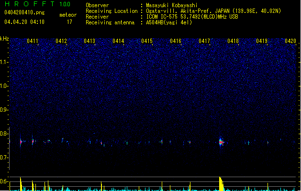This screenshot has width=301, height=191.
Task: Click the yellow intensity spike near 0419
Action: [268, 187]
